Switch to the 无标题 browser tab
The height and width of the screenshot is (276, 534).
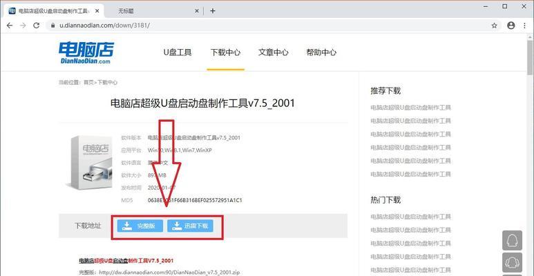point(153,11)
